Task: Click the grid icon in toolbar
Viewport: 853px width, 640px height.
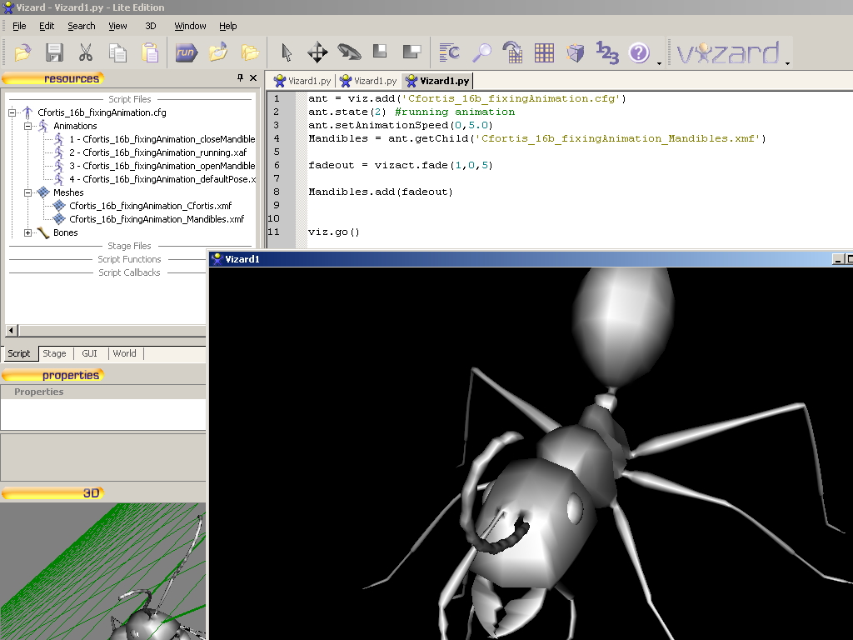Action: coord(544,53)
